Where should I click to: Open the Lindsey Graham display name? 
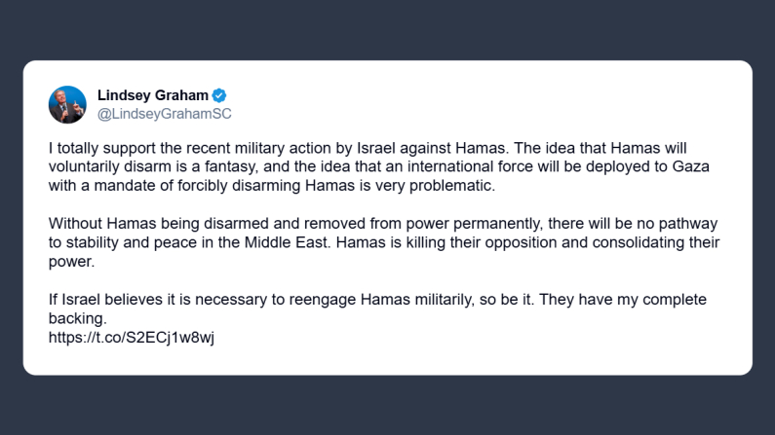(153, 95)
